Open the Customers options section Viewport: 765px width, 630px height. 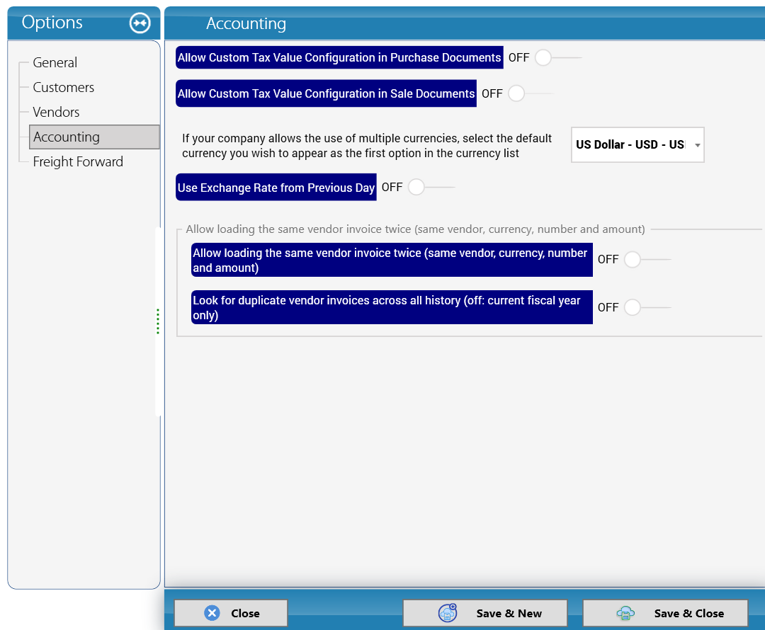pyautogui.click(x=64, y=87)
